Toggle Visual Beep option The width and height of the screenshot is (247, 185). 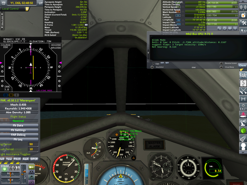222,67
